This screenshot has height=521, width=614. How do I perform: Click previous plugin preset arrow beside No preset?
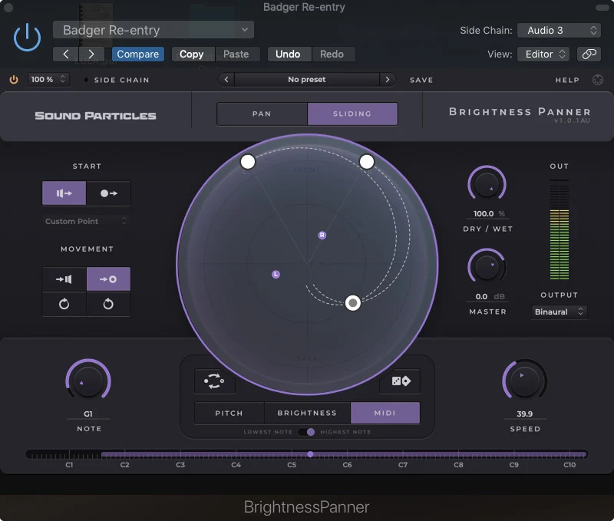226,80
